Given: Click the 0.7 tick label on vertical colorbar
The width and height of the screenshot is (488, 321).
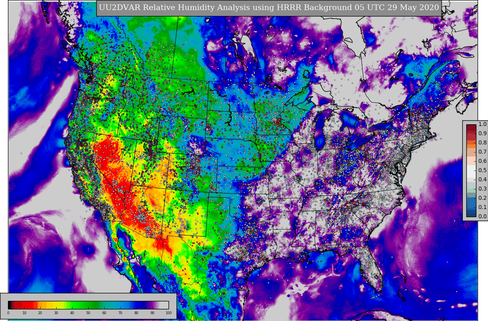Looking at the screenshot, I should click(x=482, y=152).
